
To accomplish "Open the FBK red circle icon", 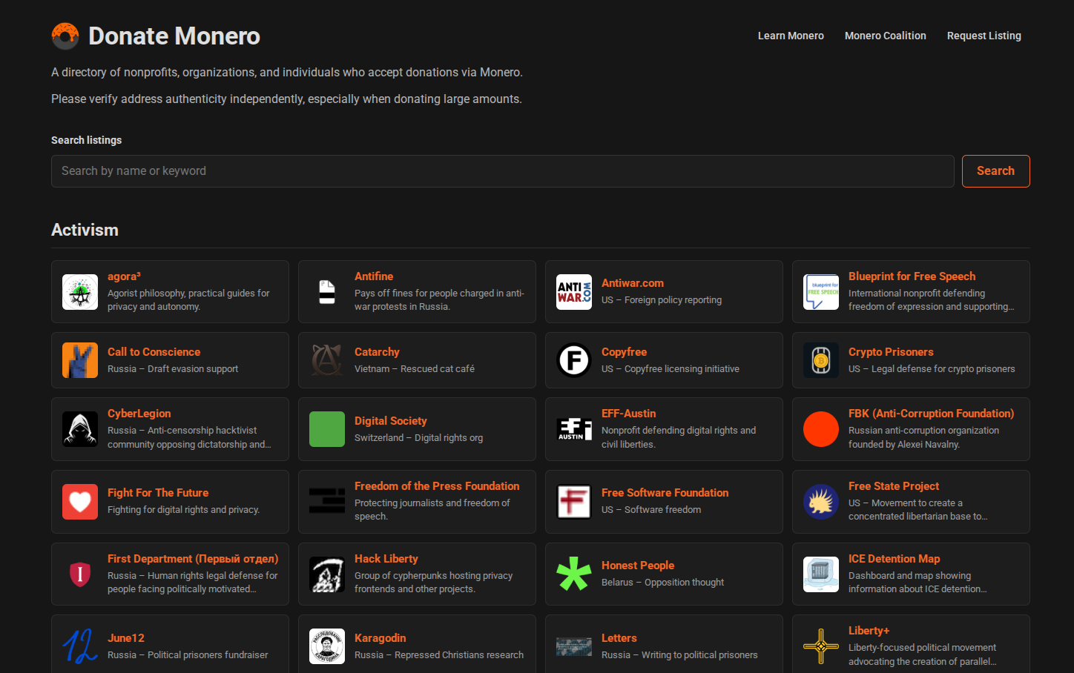I will point(821,429).
